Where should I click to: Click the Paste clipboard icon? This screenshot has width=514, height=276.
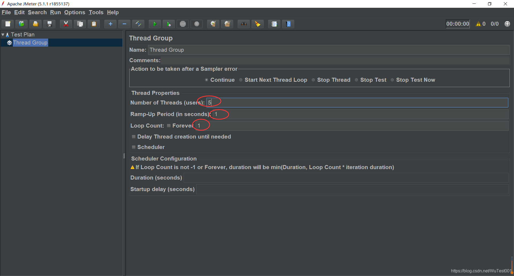point(94,24)
